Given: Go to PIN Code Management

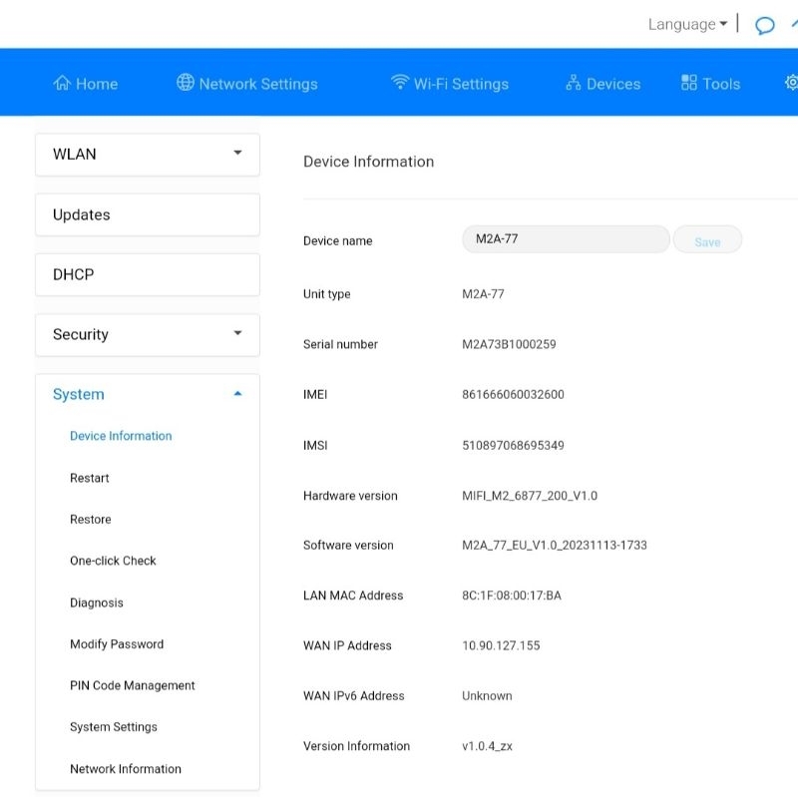Looking at the screenshot, I should 132,686.
